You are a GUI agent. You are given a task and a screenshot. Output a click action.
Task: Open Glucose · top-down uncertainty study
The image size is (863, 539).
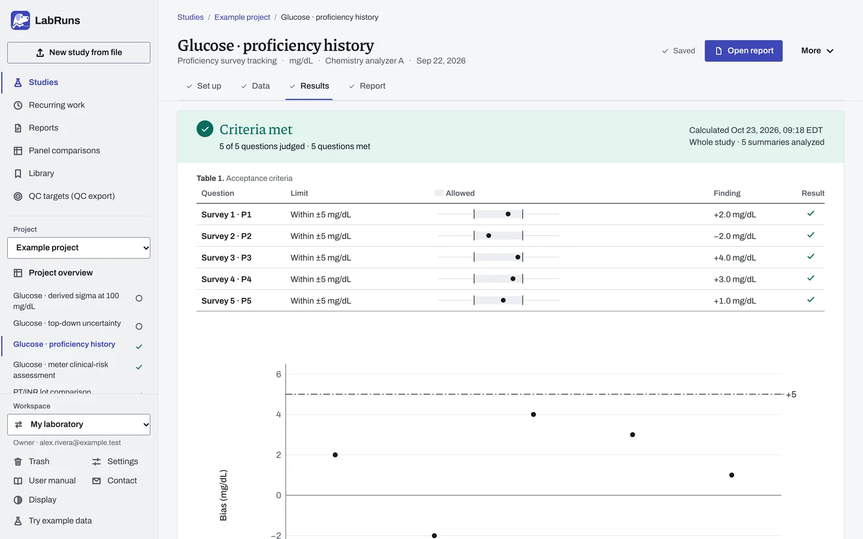click(67, 323)
